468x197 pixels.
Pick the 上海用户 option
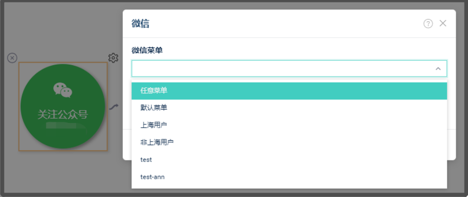289,125
